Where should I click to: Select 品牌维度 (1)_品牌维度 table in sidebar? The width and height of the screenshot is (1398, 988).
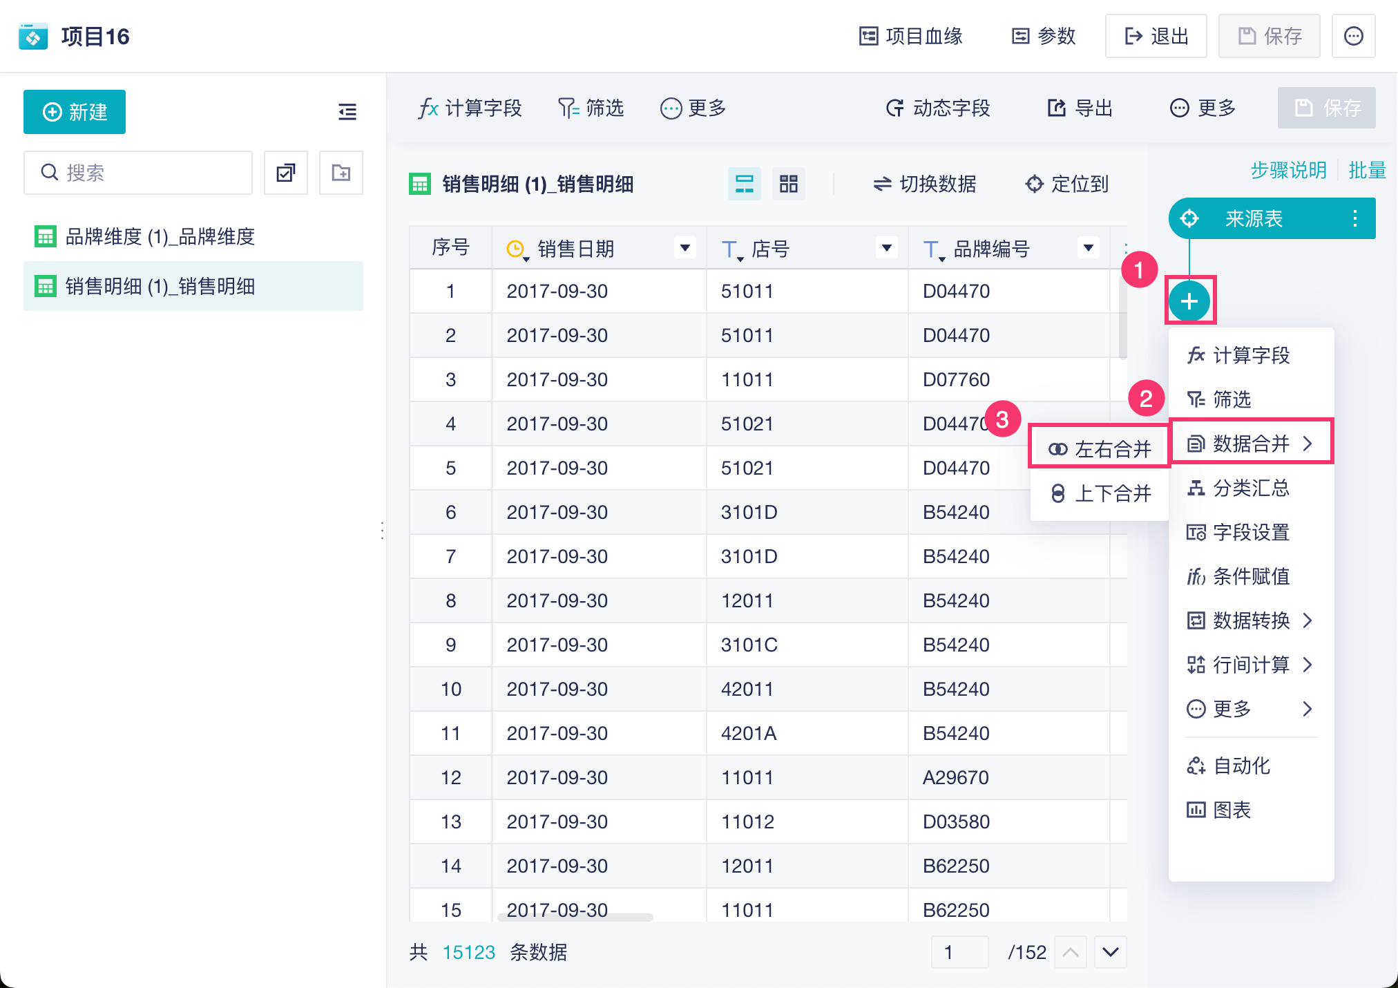tap(160, 236)
